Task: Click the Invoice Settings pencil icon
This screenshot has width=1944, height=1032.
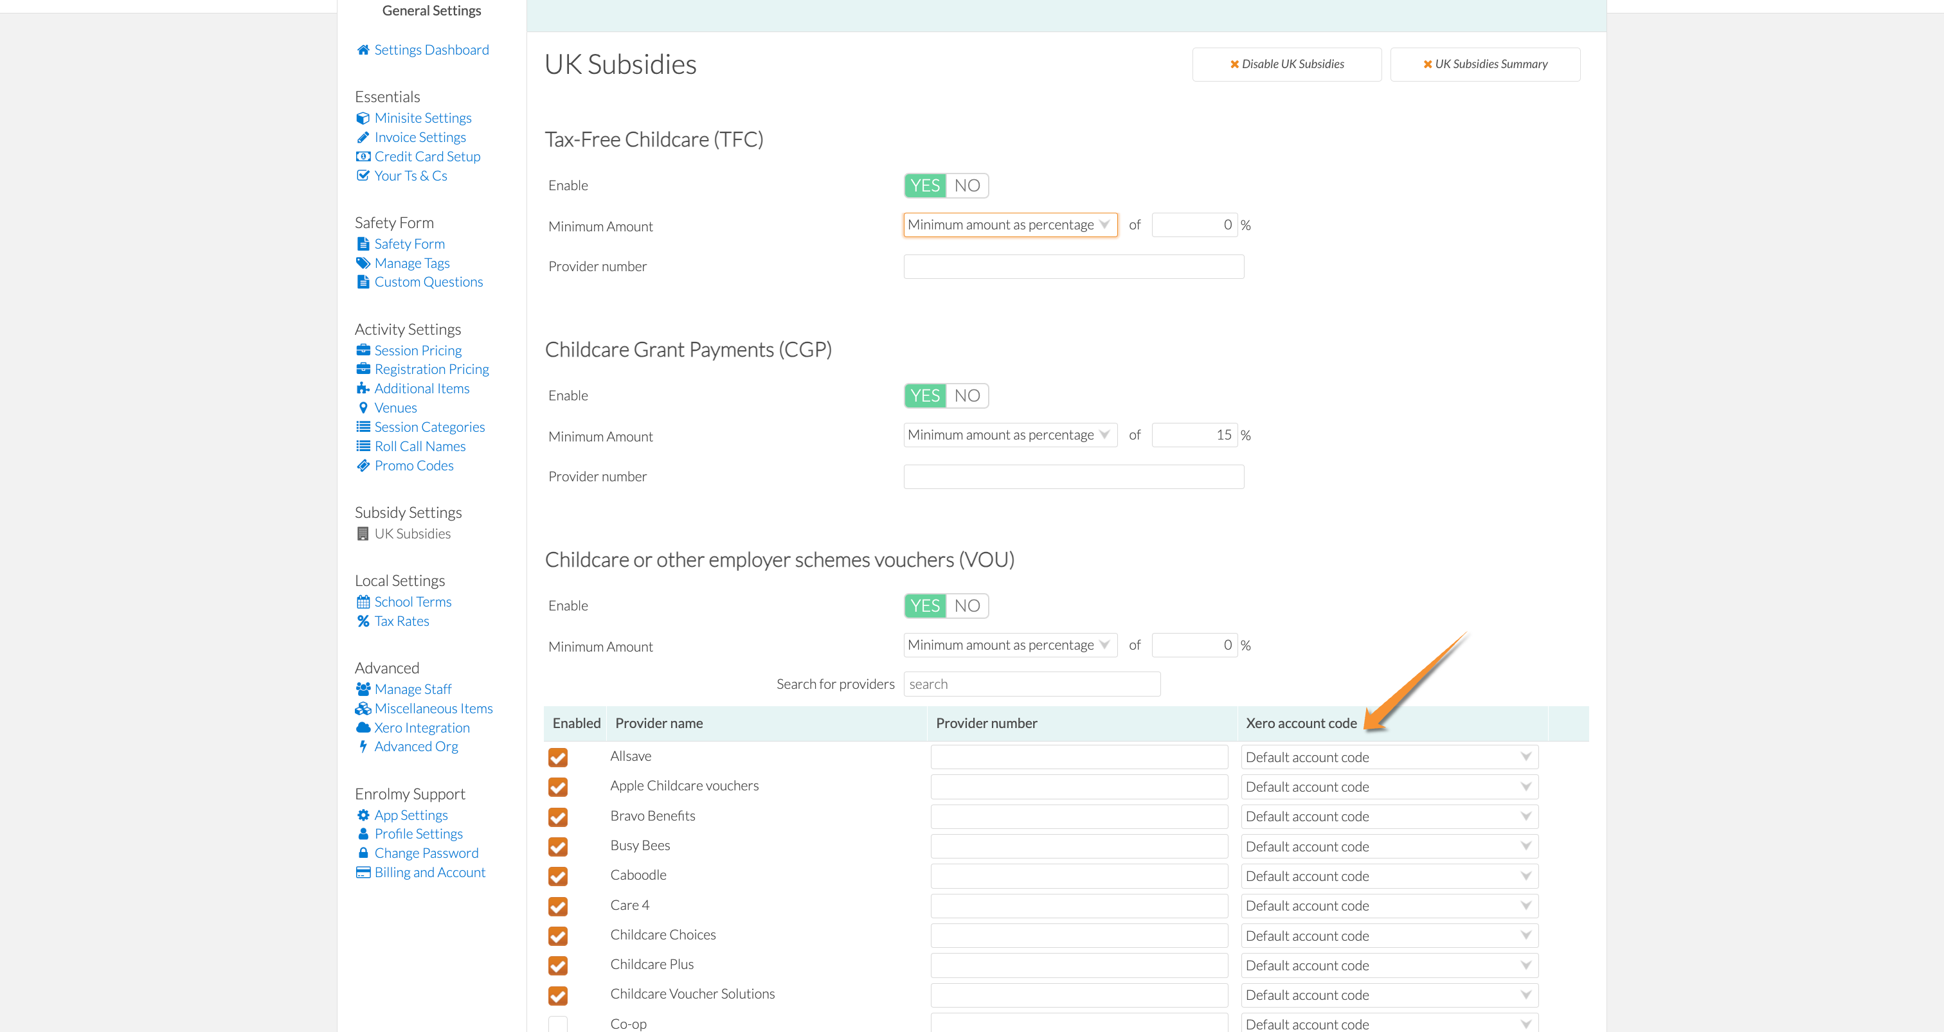Action: [x=363, y=138]
